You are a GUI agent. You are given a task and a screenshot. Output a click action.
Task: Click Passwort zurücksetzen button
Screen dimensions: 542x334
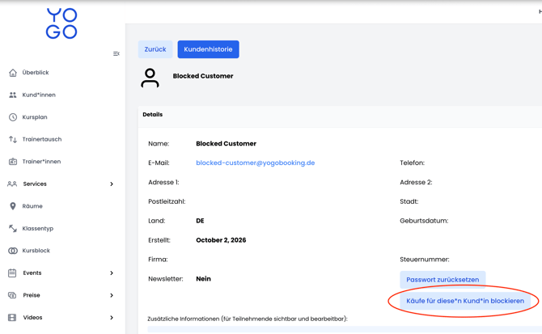click(x=442, y=280)
